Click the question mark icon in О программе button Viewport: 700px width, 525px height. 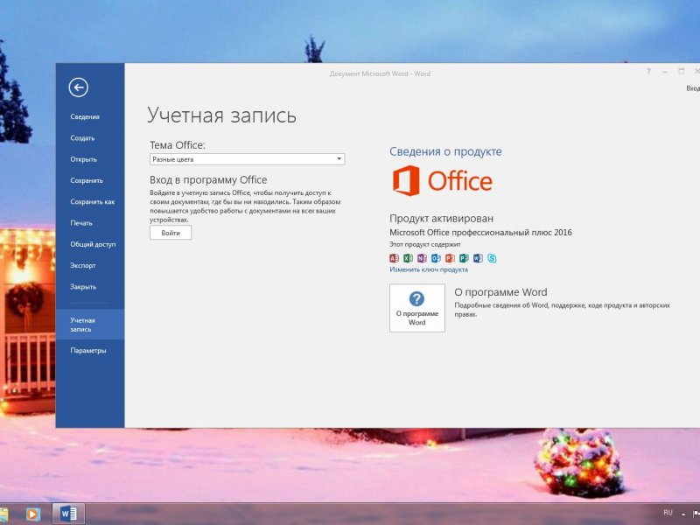417,298
